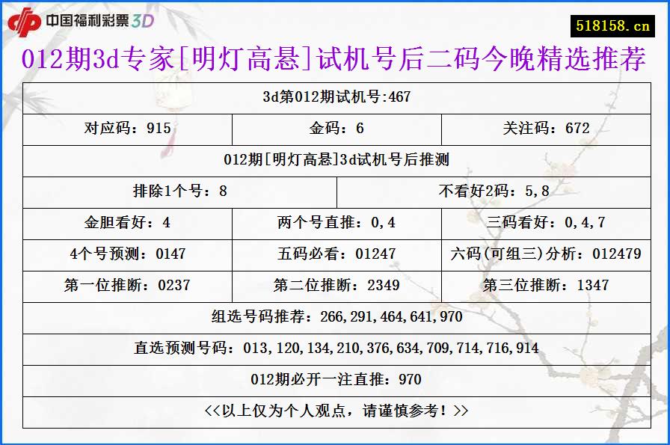This screenshot has height=445, width=670.
Task: Click the 三码看好 0,4,7 cell
Action: click(x=545, y=223)
